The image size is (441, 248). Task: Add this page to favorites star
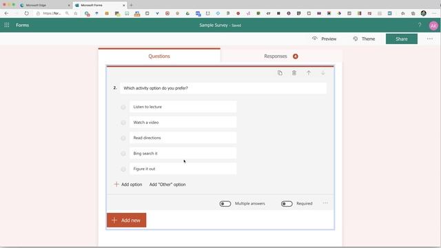76,13
